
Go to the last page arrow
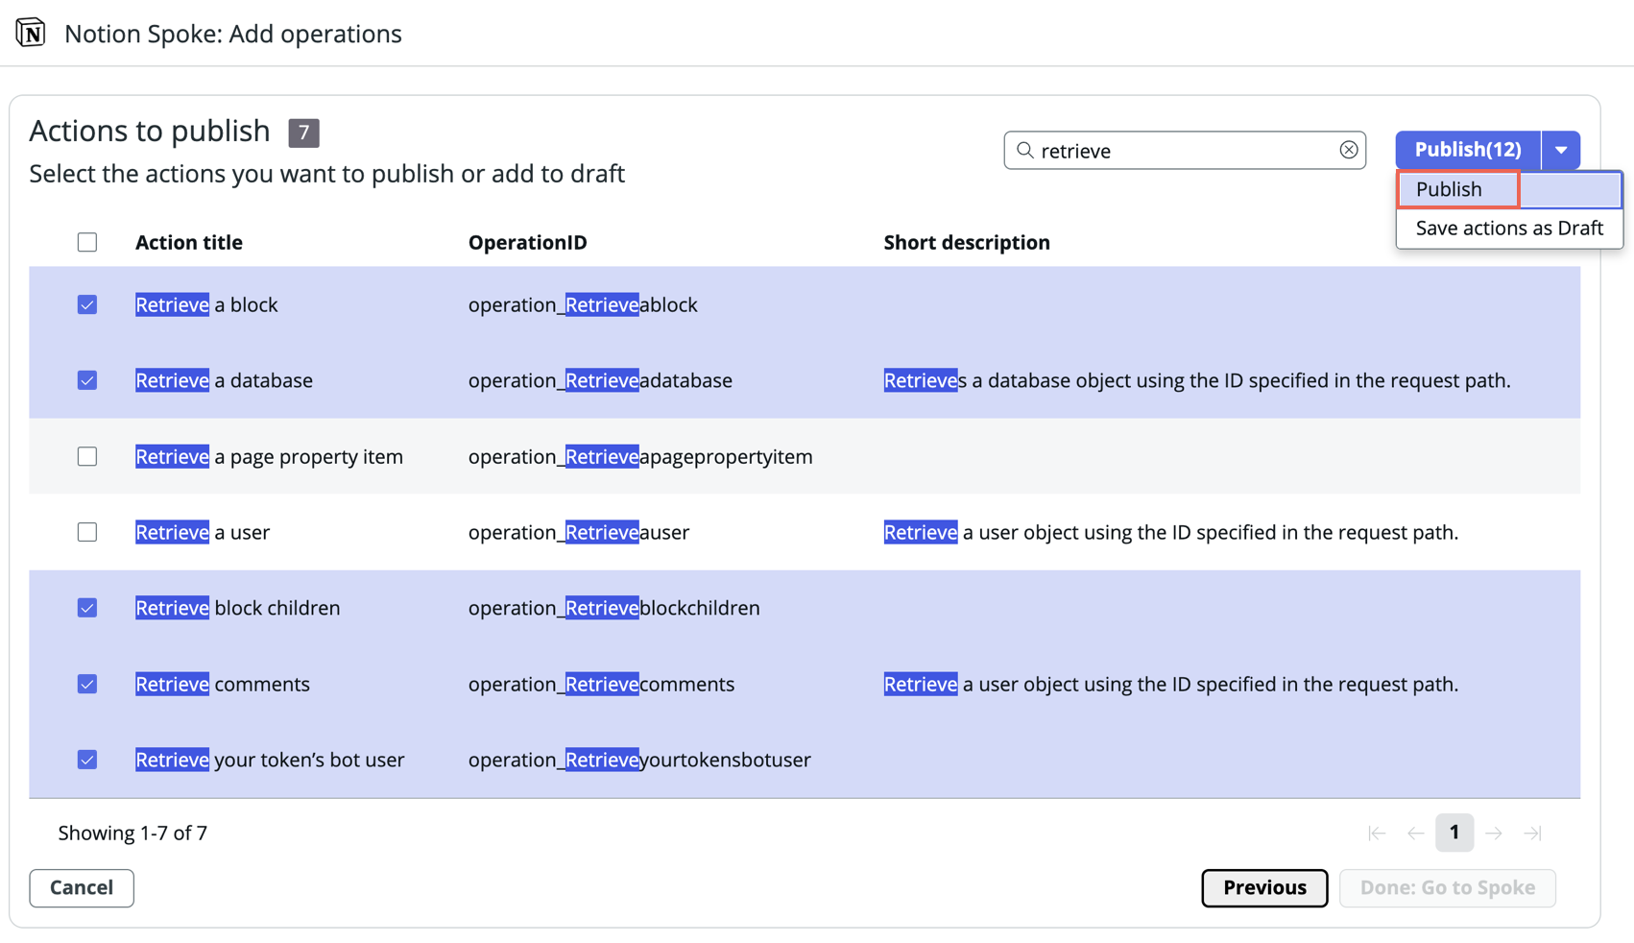coord(1532,834)
